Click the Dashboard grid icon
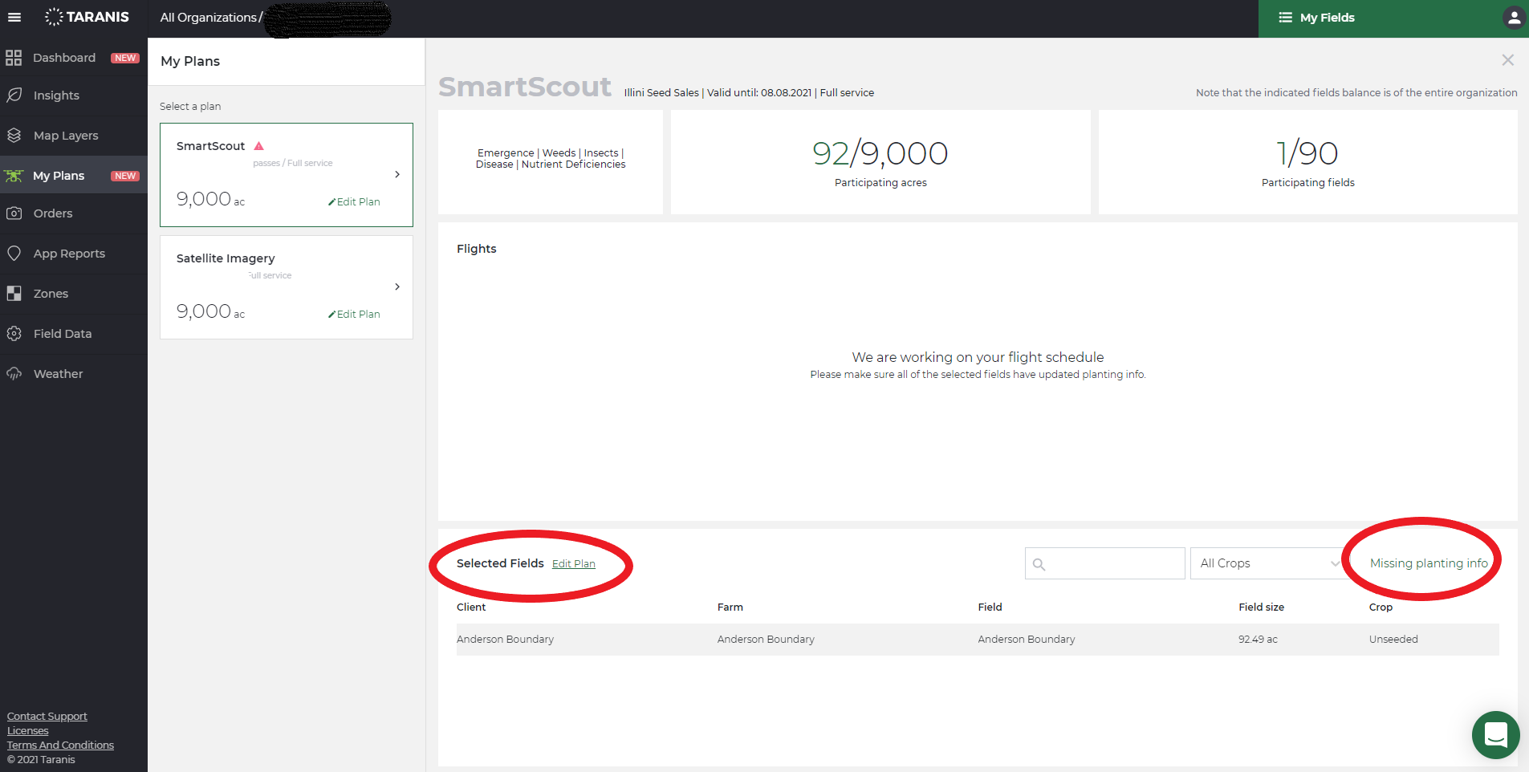 (14, 58)
